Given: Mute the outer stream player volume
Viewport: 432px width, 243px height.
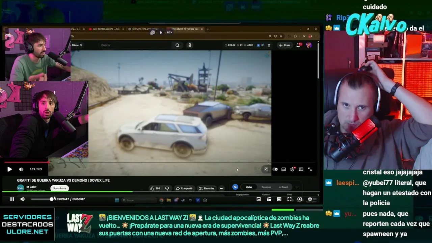Looking at the screenshot, I should 22,199.
